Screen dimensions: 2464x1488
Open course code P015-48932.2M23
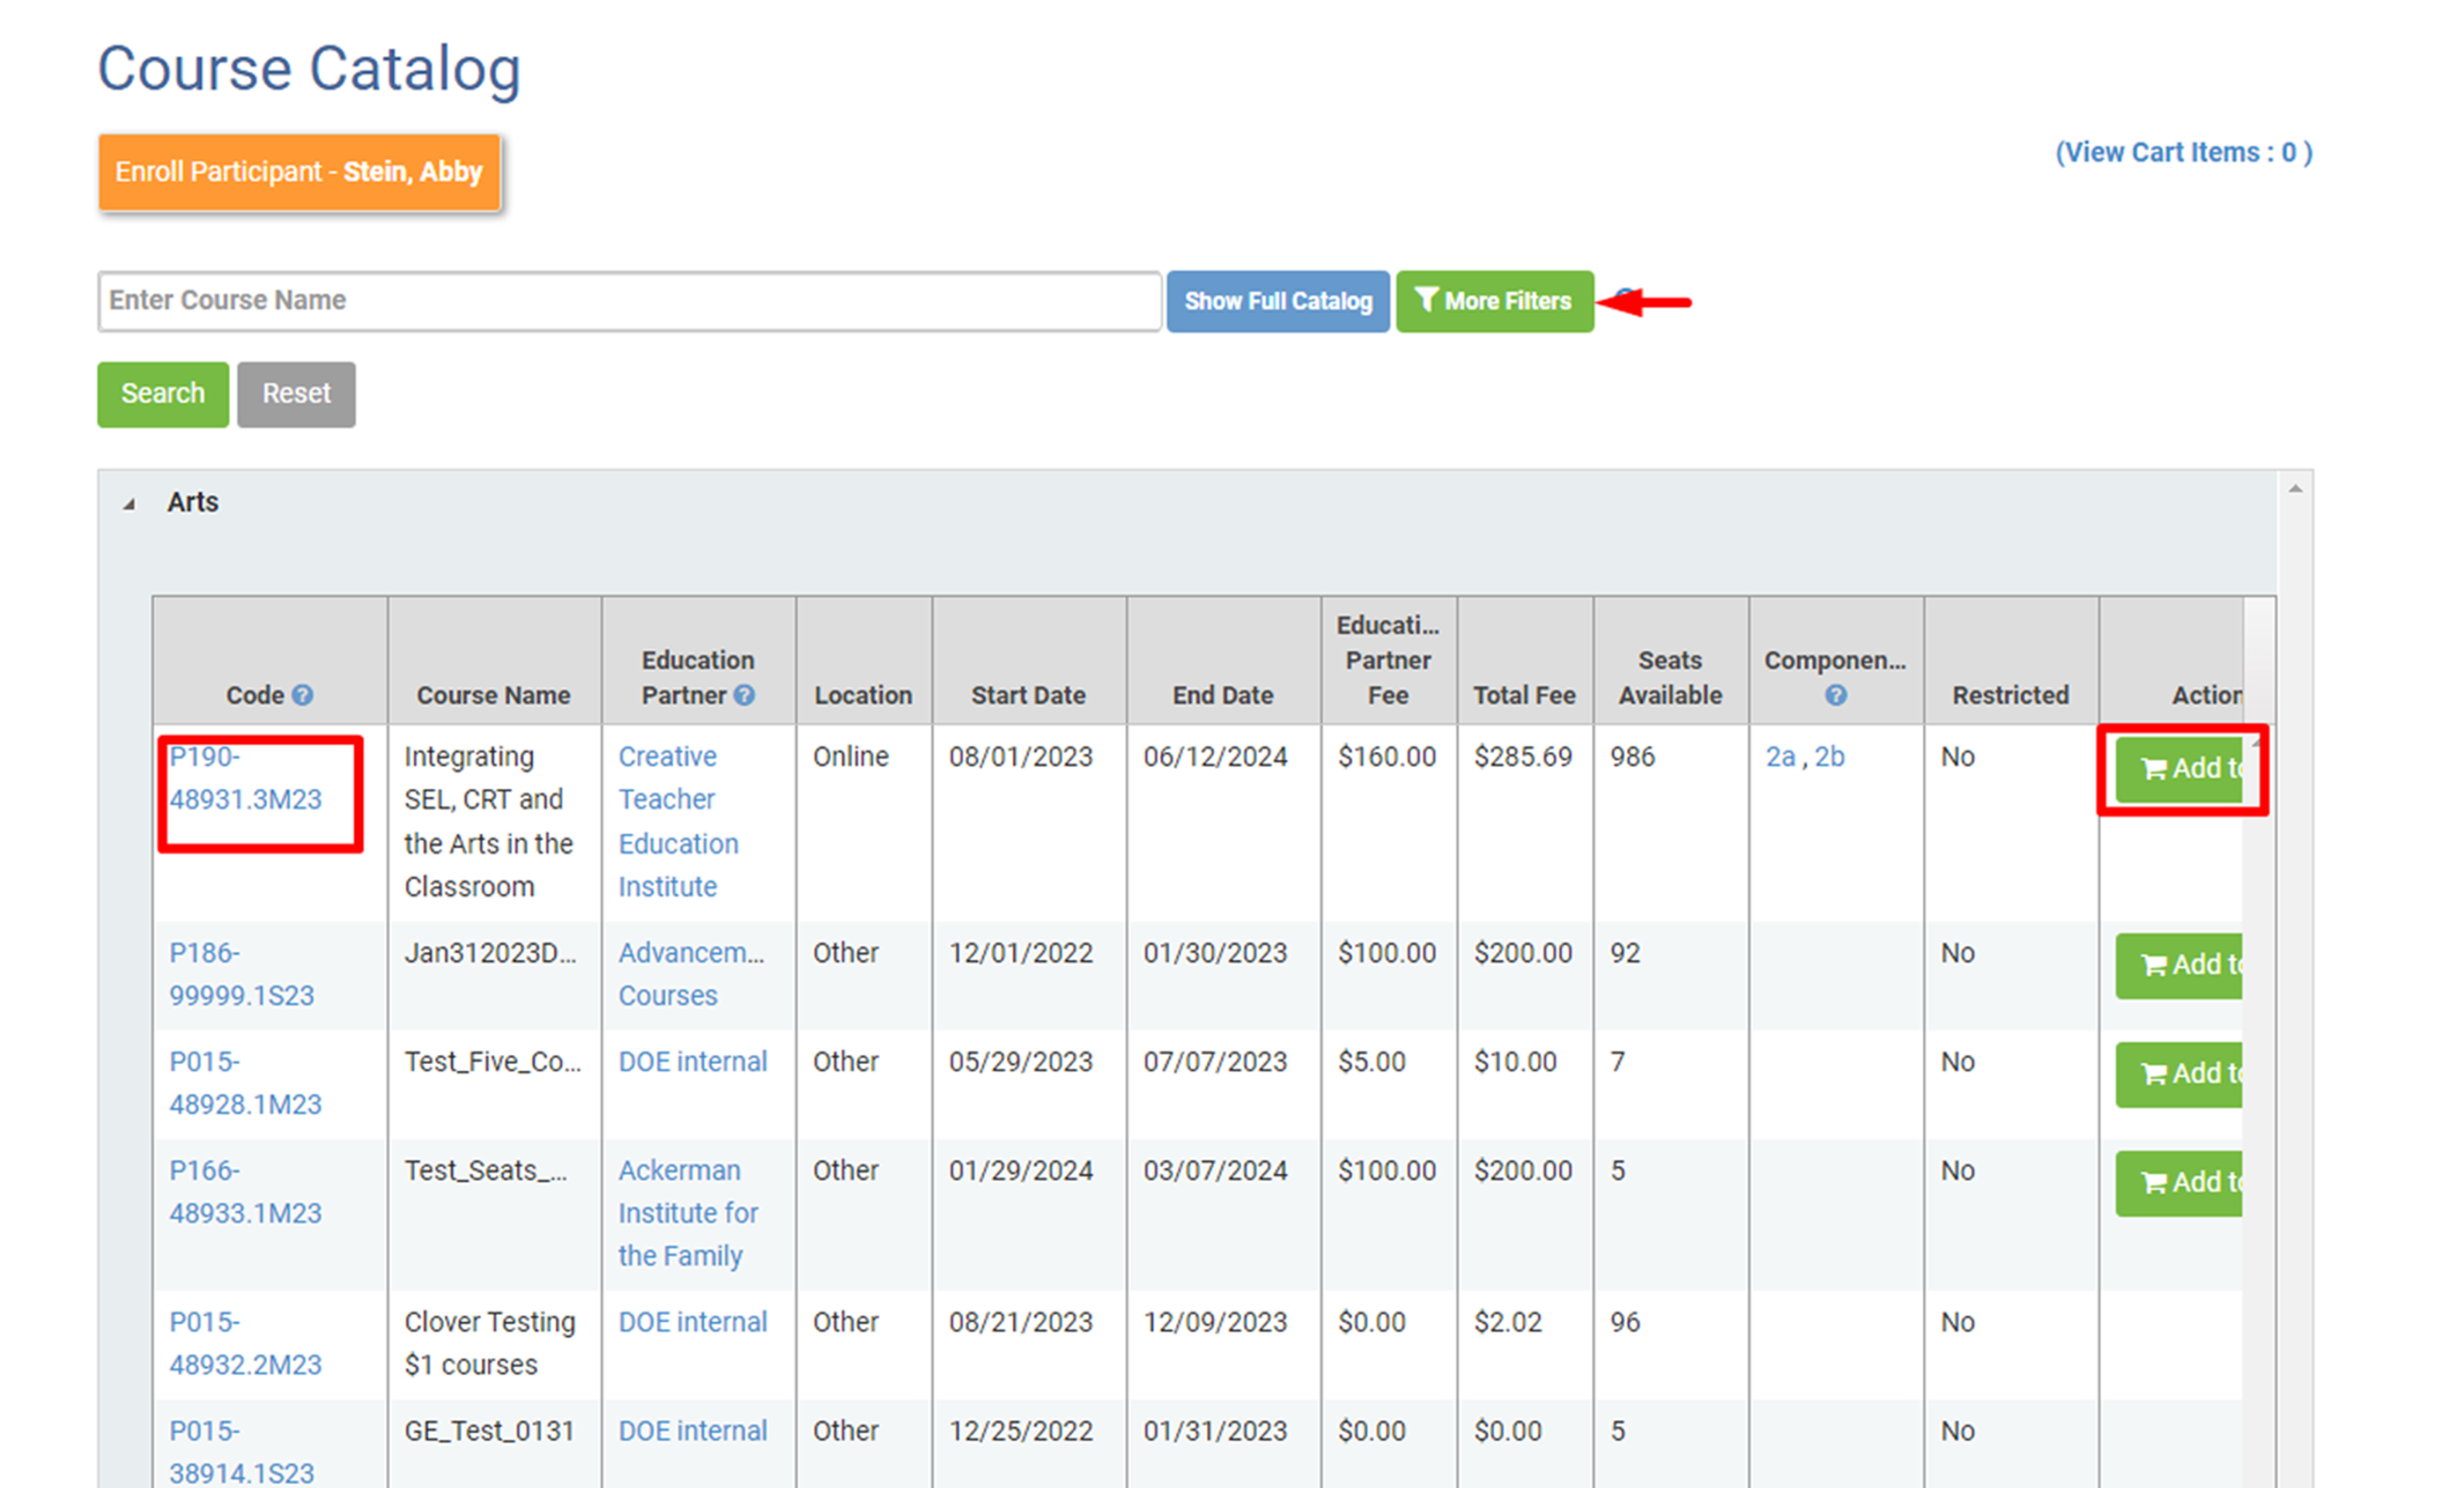pos(245,1343)
